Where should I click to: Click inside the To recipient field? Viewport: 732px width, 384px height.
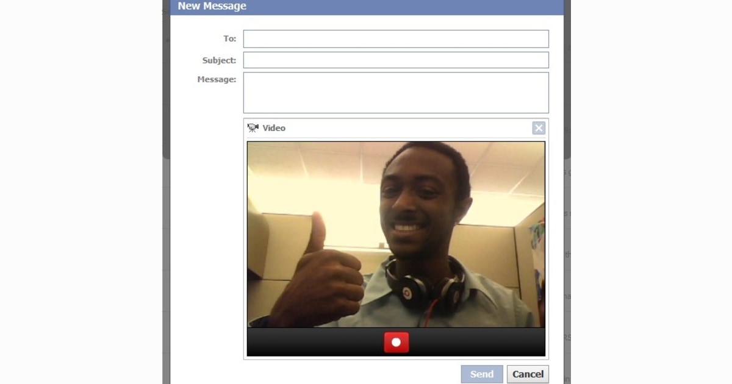coord(396,38)
